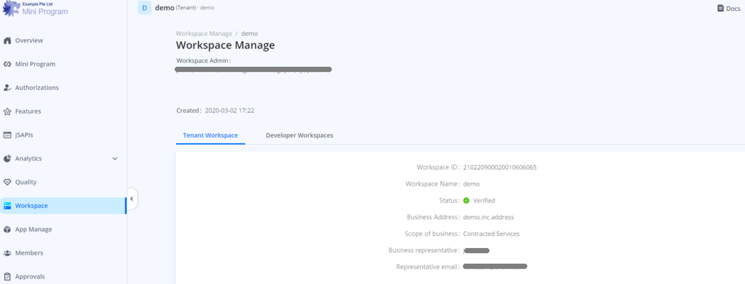Image resolution: width=745 pixels, height=284 pixels.
Task: Open Features in sidebar
Action: [x=28, y=111]
